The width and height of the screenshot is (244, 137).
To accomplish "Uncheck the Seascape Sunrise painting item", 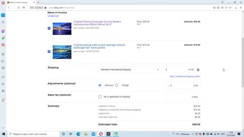I will [x=49, y=28].
